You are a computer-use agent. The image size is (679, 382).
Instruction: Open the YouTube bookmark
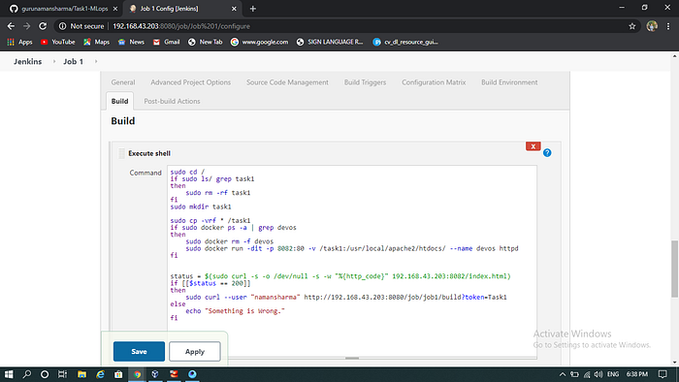click(57, 42)
